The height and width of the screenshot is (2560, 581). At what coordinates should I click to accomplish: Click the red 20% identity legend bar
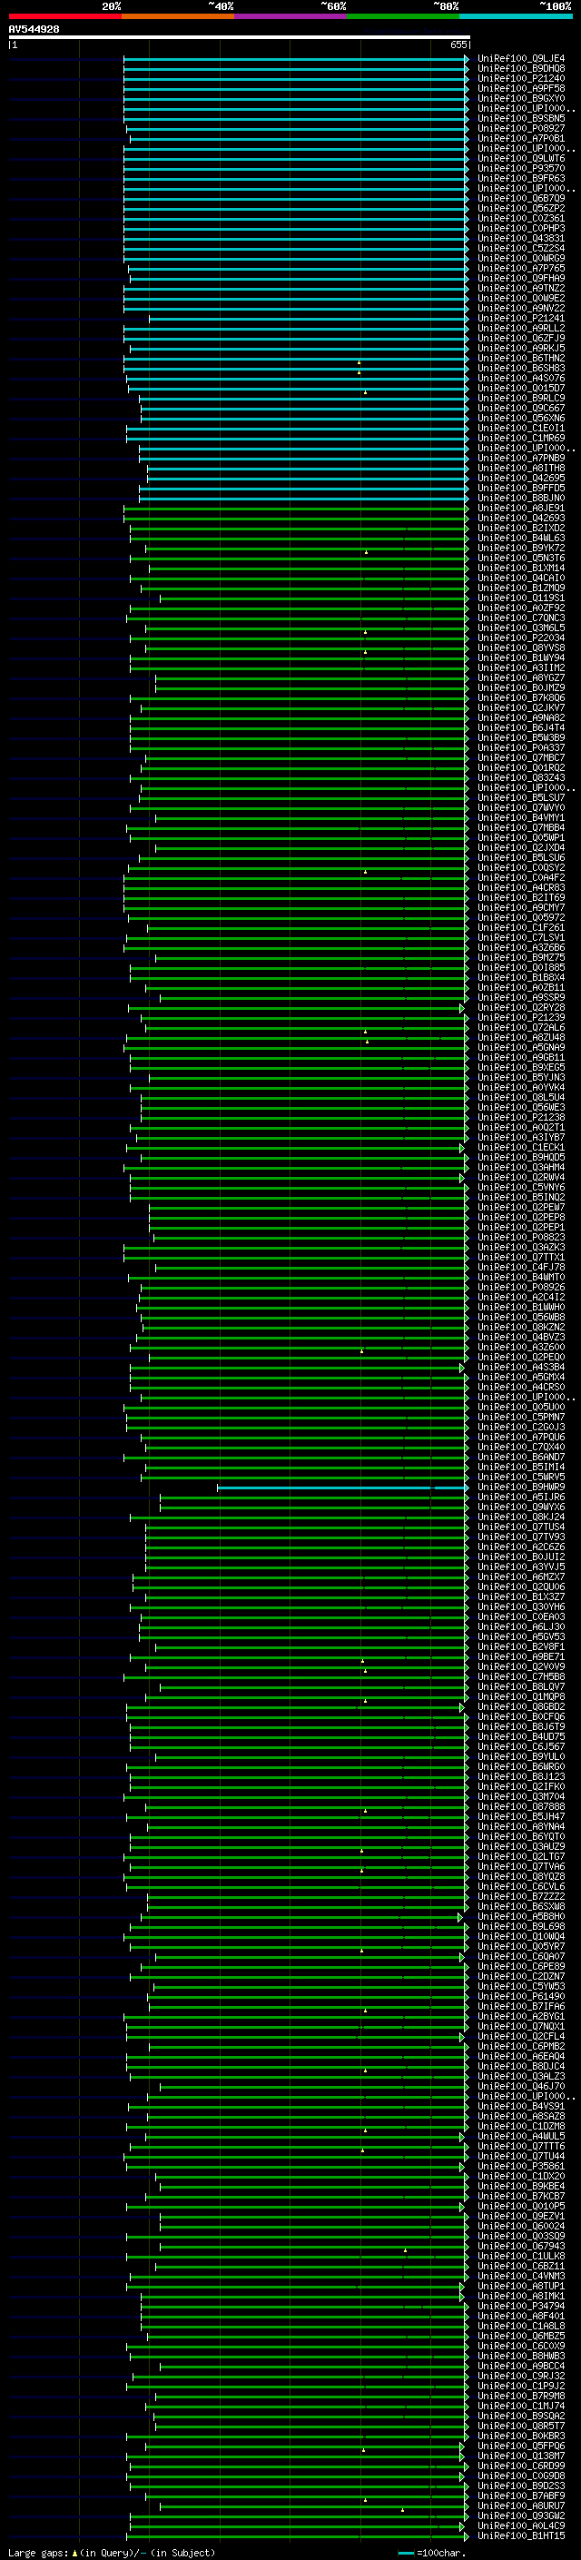point(64,16)
